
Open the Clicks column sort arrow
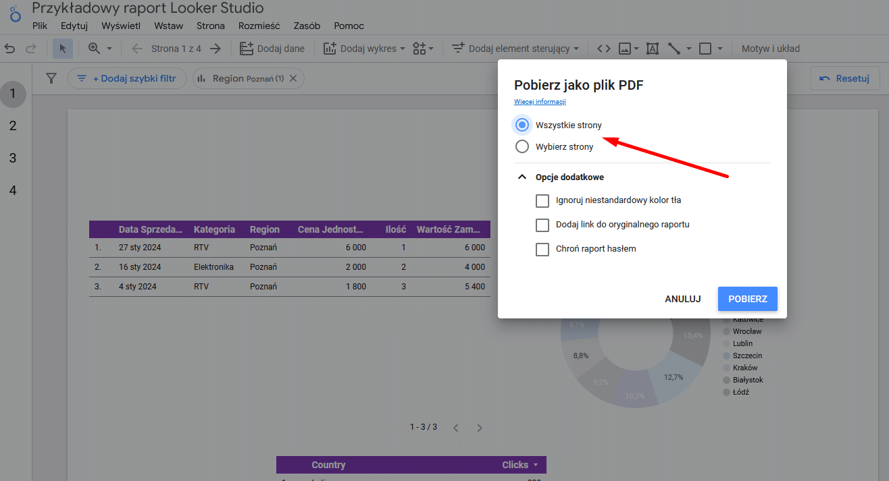(536, 465)
